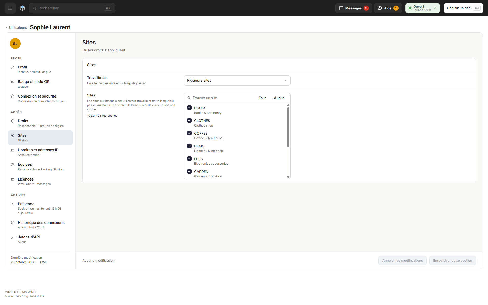The width and height of the screenshot is (488, 305).
Task: Click the Horaires et adresses IP calendar icon
Action: 13,150
